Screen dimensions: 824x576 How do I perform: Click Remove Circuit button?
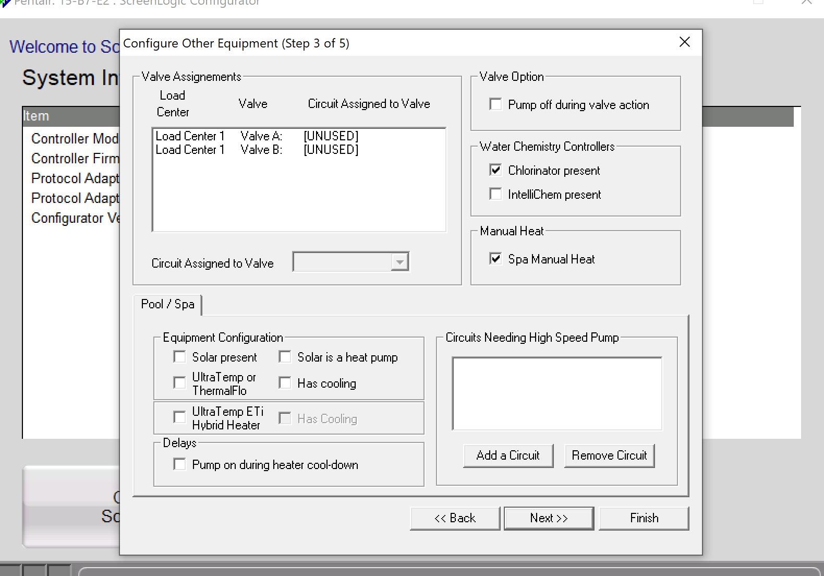609,455
